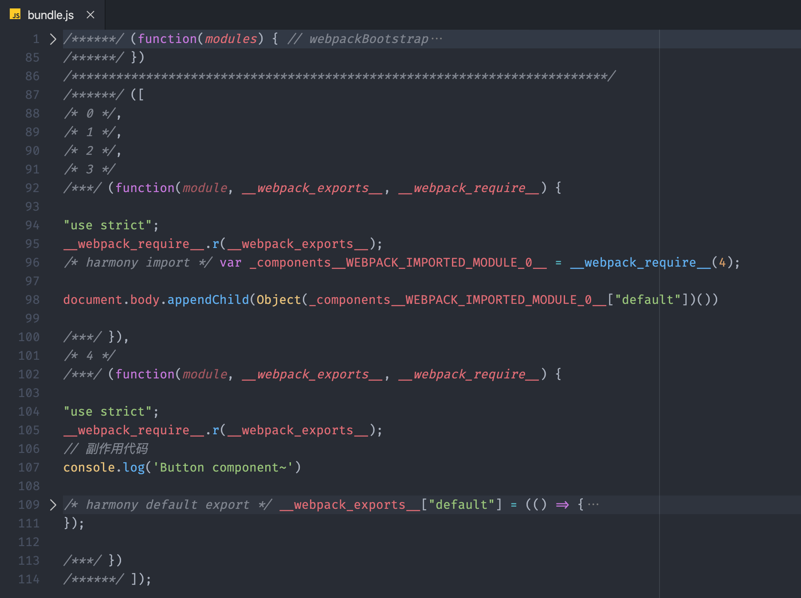
Task: Click '__webpack_exports__' on line 109
Action: (350, 505)
